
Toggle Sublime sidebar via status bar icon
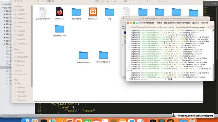(3, 116)
